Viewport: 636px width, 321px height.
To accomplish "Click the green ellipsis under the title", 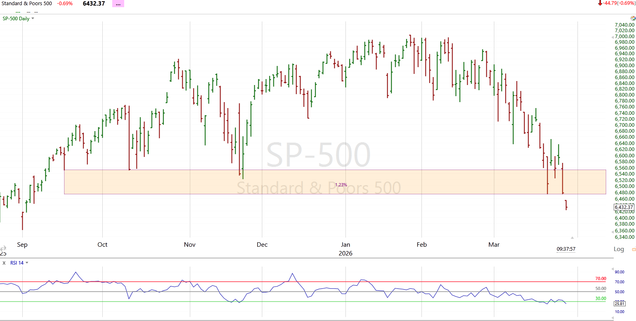I will tap(18, 12).
